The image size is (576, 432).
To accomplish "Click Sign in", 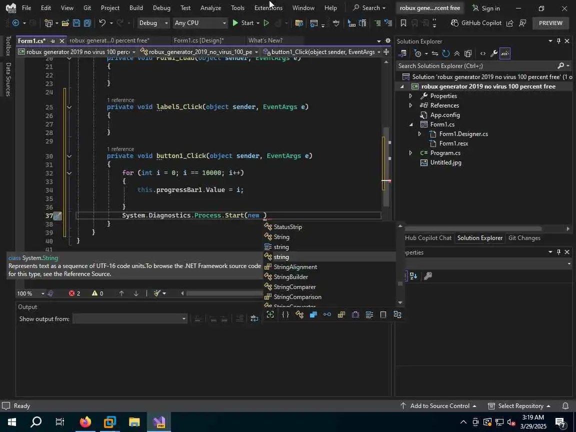I will [x=486, y=8].
